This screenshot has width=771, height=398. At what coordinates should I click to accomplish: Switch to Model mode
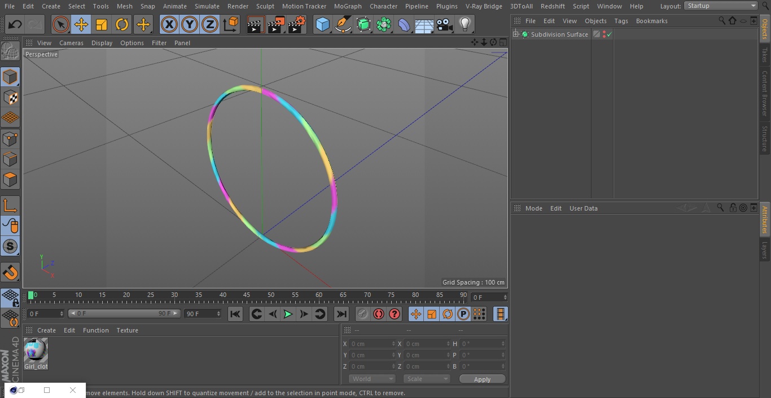10,77
